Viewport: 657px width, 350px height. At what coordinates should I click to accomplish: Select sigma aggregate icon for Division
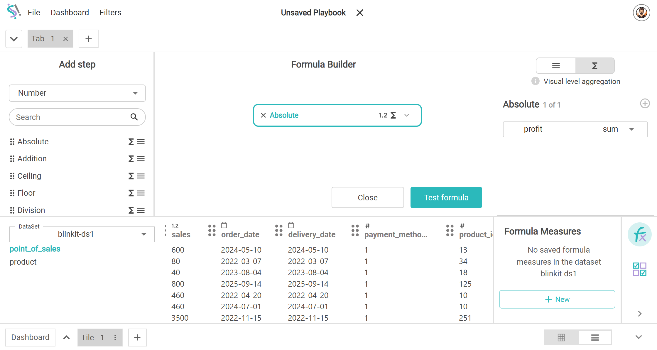click(x=131, y=210)
